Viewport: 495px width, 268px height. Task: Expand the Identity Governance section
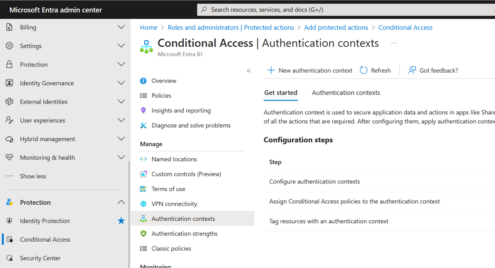point(121,83)
